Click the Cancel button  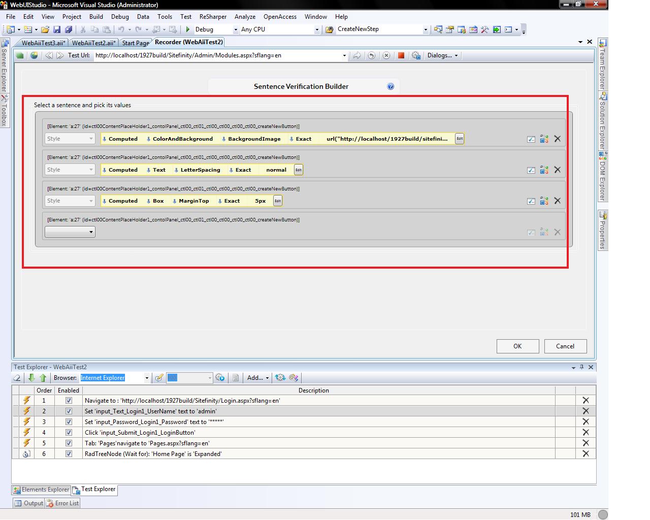pyautogui.click(x=565, y=346)
